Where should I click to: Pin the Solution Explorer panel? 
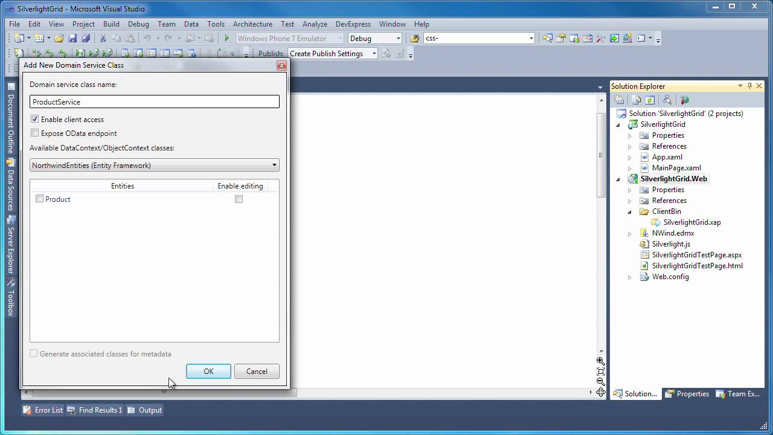tap(749, 86)
